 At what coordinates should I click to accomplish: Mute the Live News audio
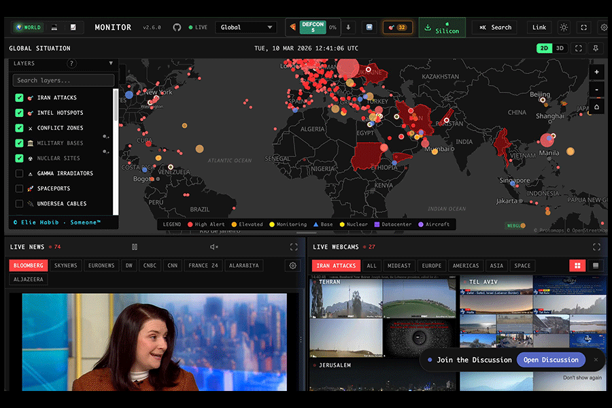point(214,247)
